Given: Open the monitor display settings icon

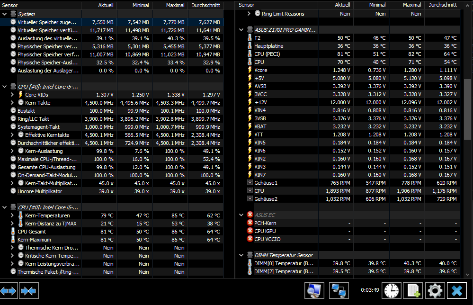Looking at the screenshot, I should tap(314, 290).
